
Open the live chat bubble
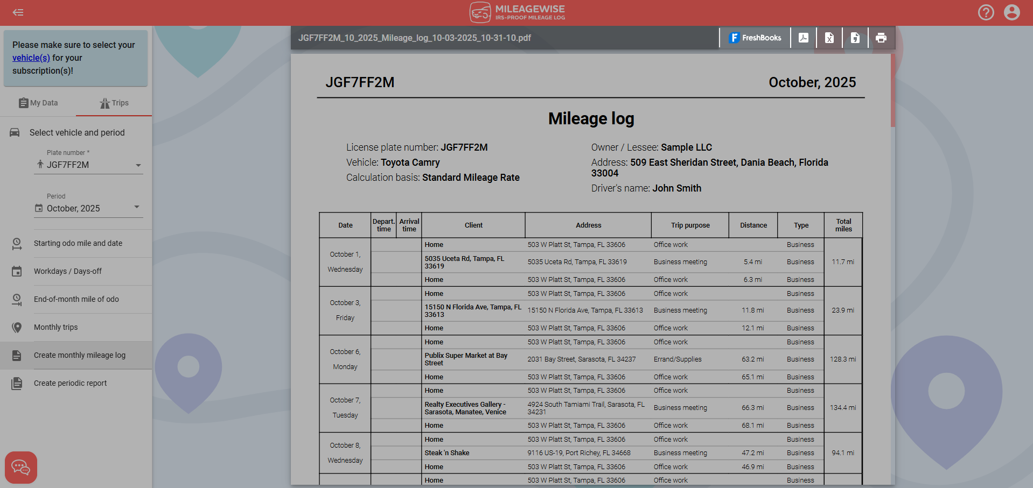[x=21, y=467]
